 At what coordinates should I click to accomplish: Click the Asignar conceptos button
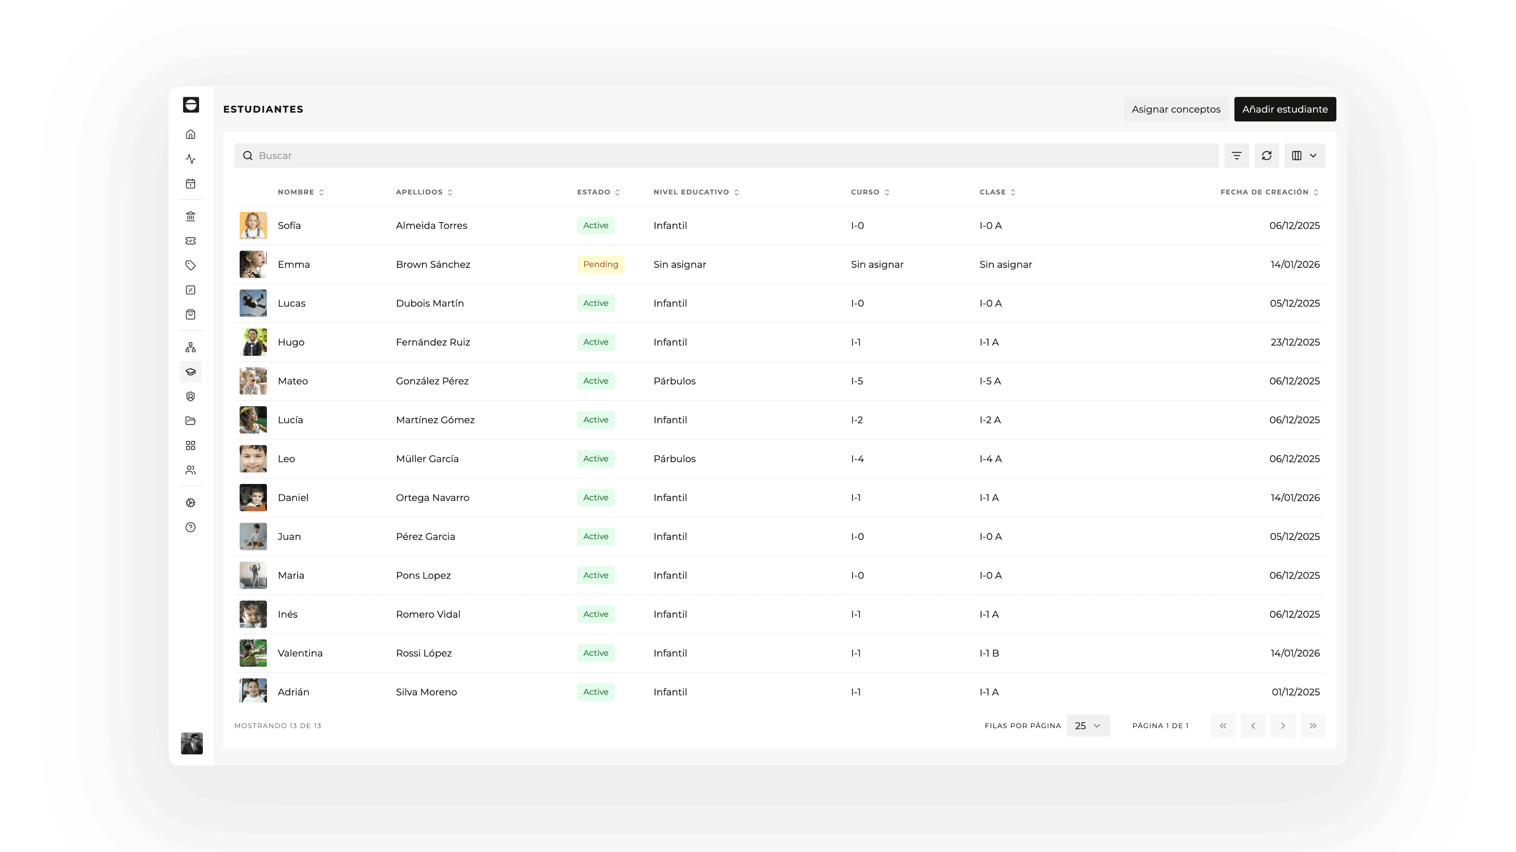point(1176,109)
